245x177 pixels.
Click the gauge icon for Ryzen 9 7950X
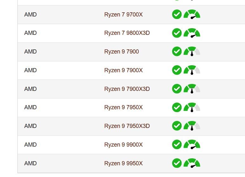[x=192, y=107]
